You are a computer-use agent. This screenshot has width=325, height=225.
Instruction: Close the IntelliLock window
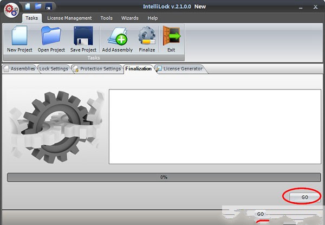point(315,7)
